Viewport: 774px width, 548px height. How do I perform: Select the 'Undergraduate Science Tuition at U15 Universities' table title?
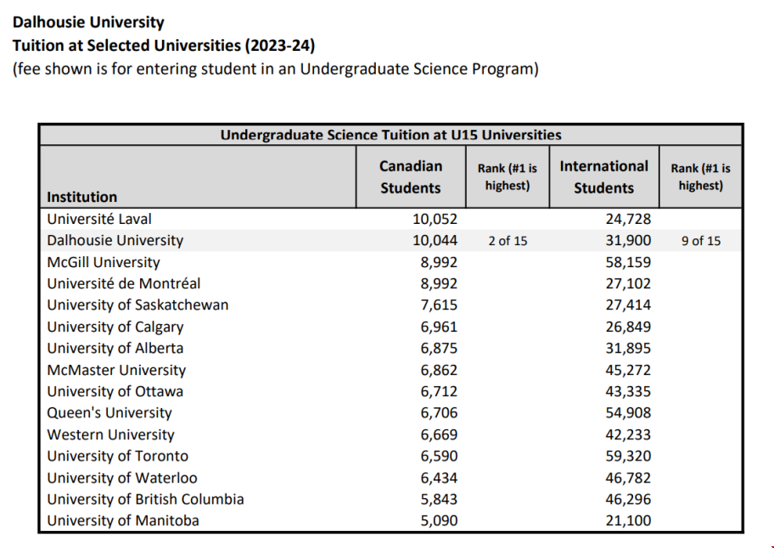click(x=390, y=135)
